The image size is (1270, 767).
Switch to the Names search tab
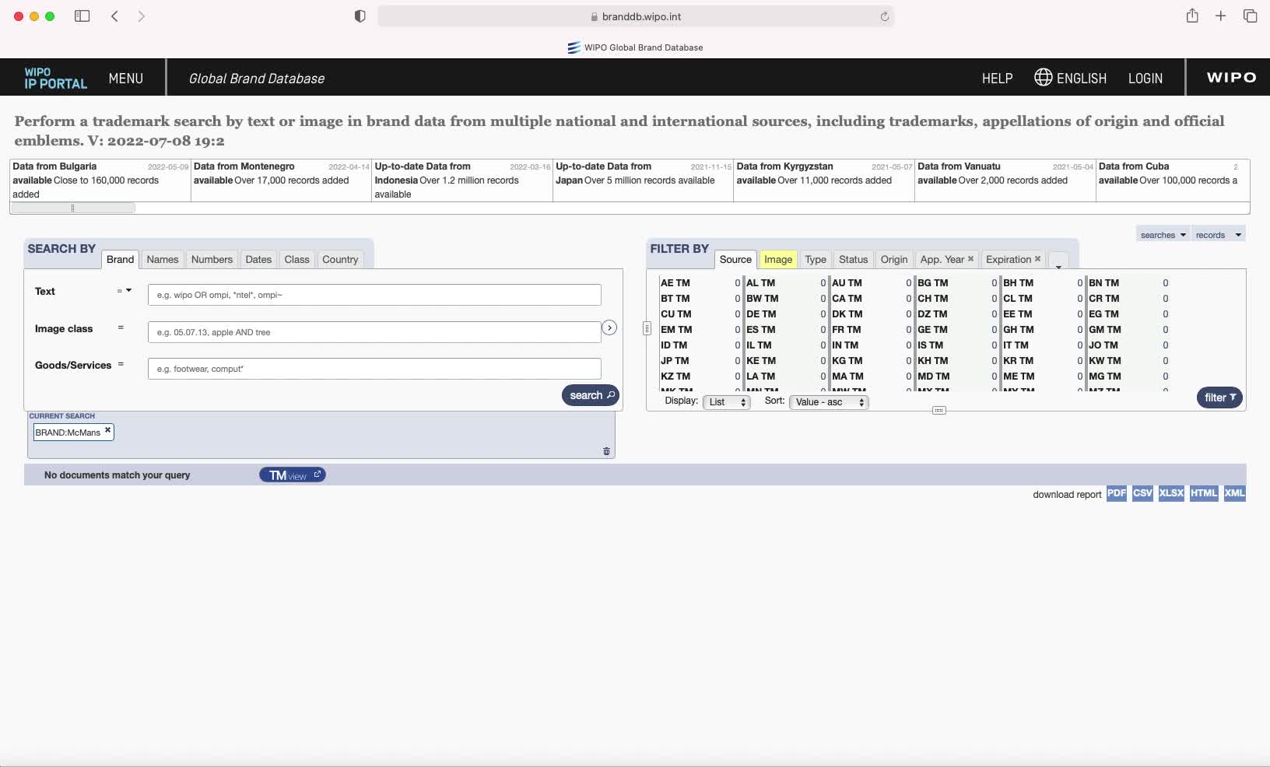point(163,260)
